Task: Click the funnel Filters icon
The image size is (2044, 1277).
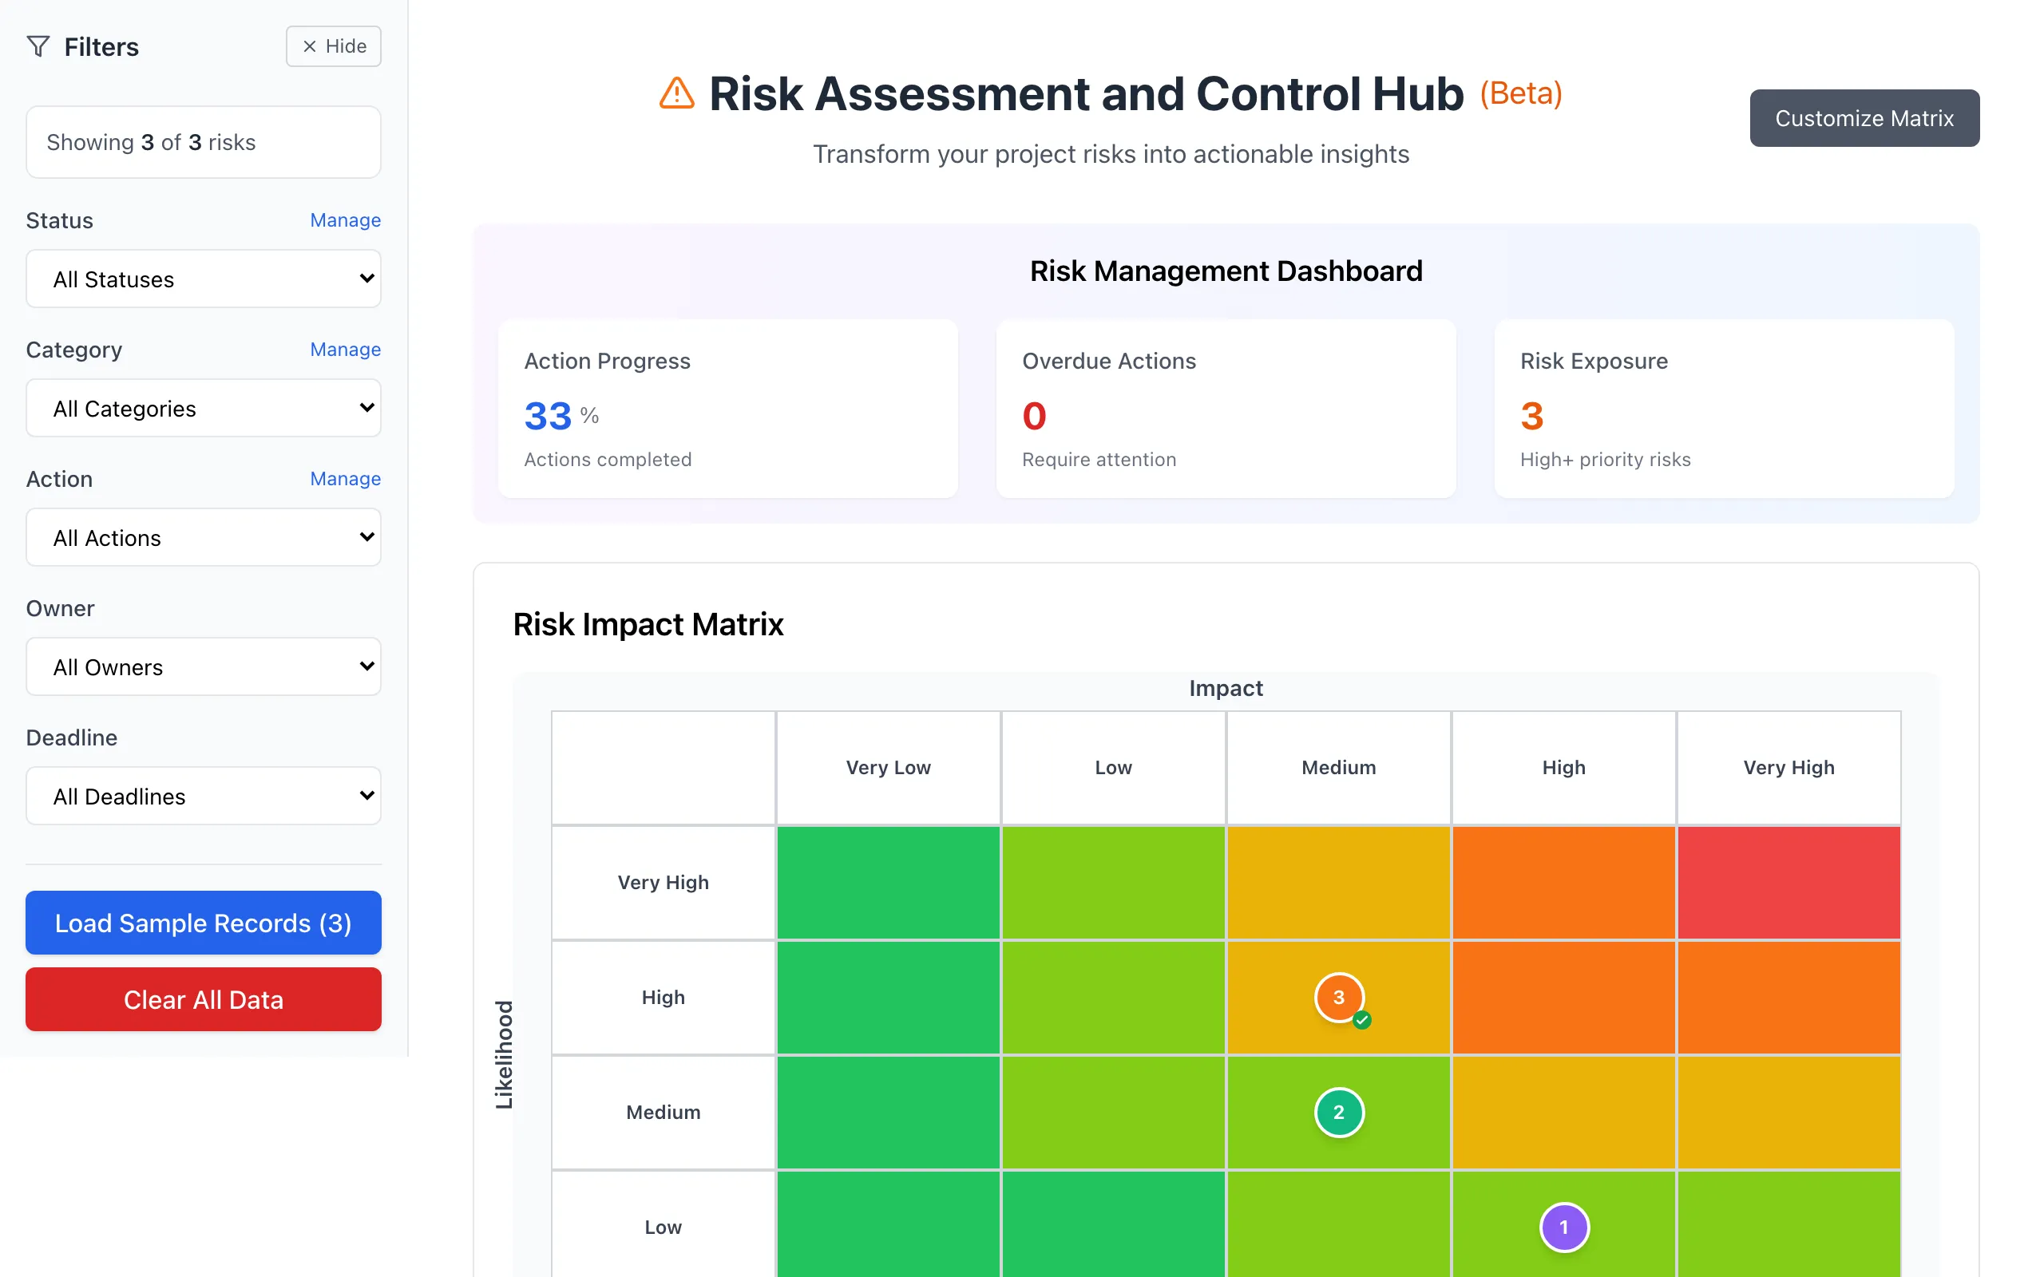Action: [38, 46]
